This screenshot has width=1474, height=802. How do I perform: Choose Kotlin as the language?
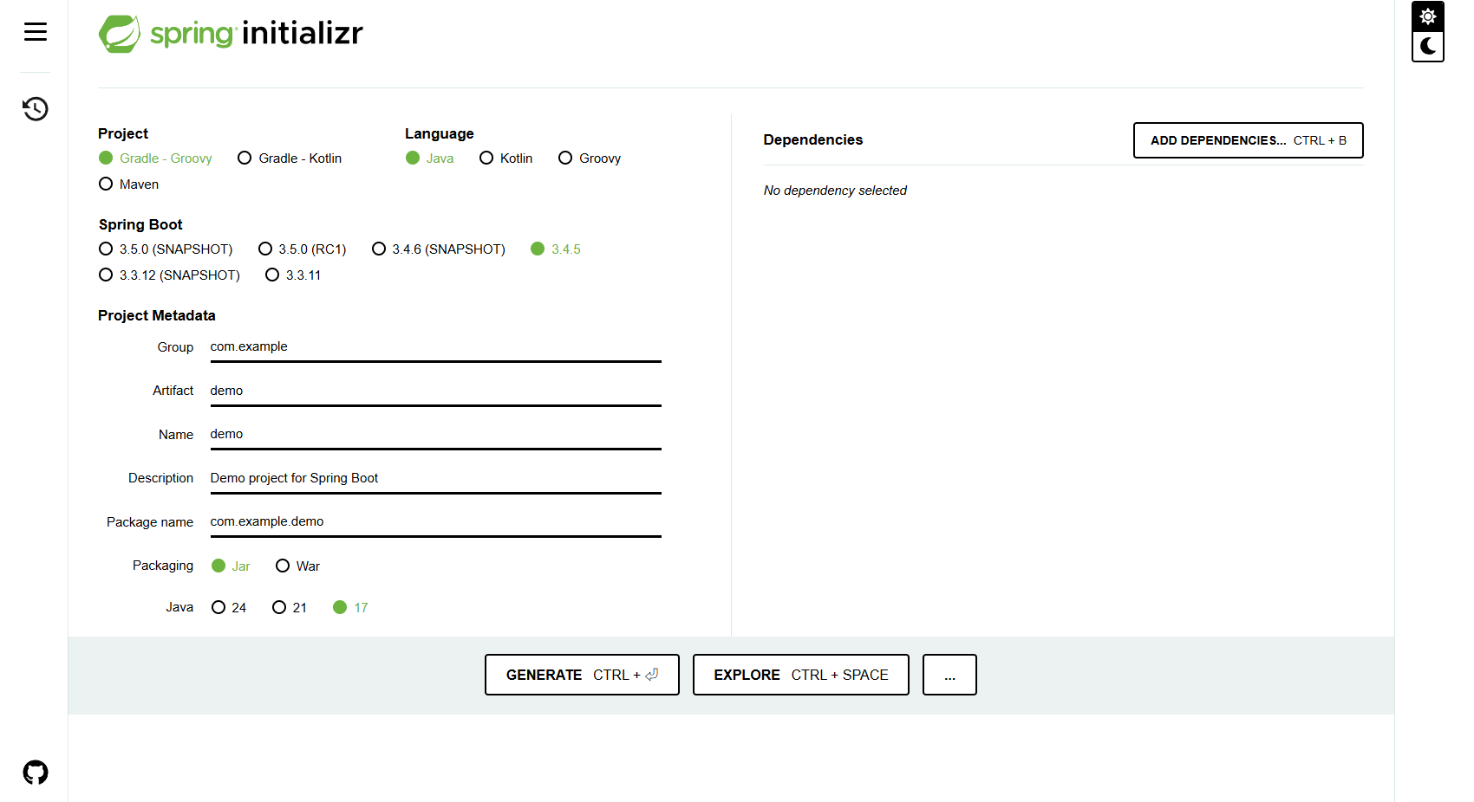click(x=505, y=158)
